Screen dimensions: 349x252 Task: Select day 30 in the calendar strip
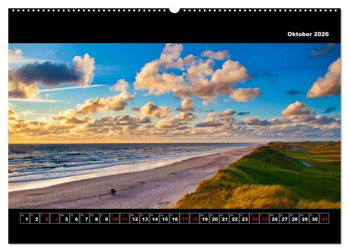(314, 218)
